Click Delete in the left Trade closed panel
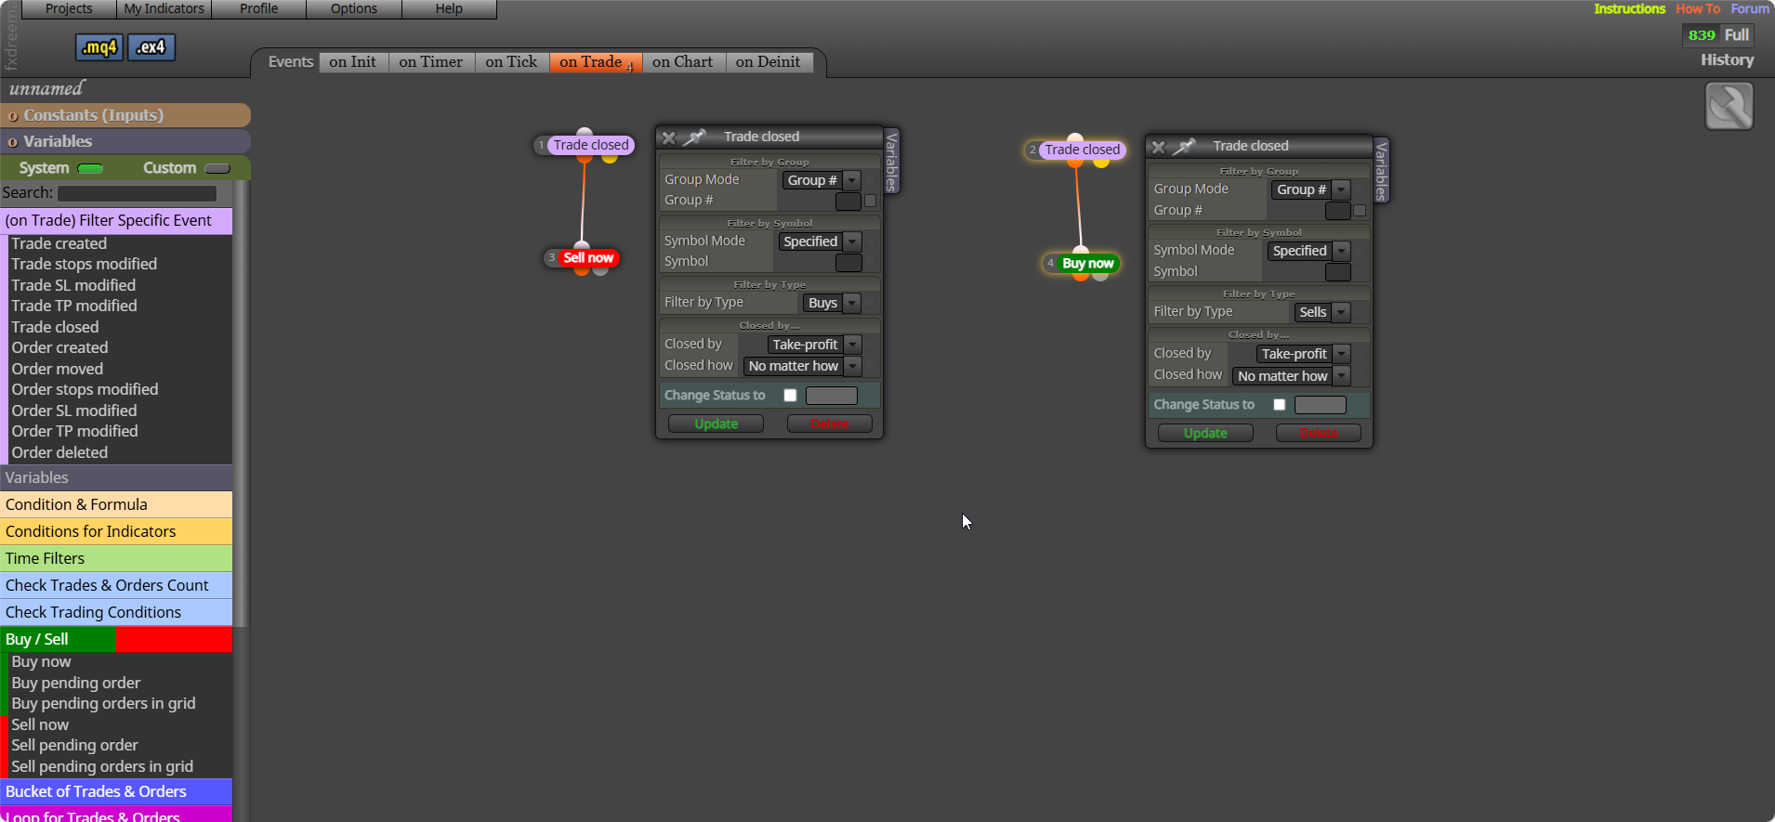 click(x=829, y=424)
